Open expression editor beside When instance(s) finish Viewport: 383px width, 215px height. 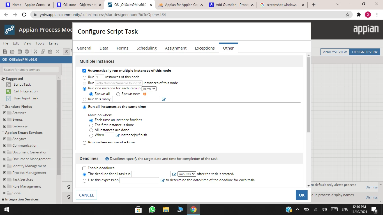[x=118, y=135]
